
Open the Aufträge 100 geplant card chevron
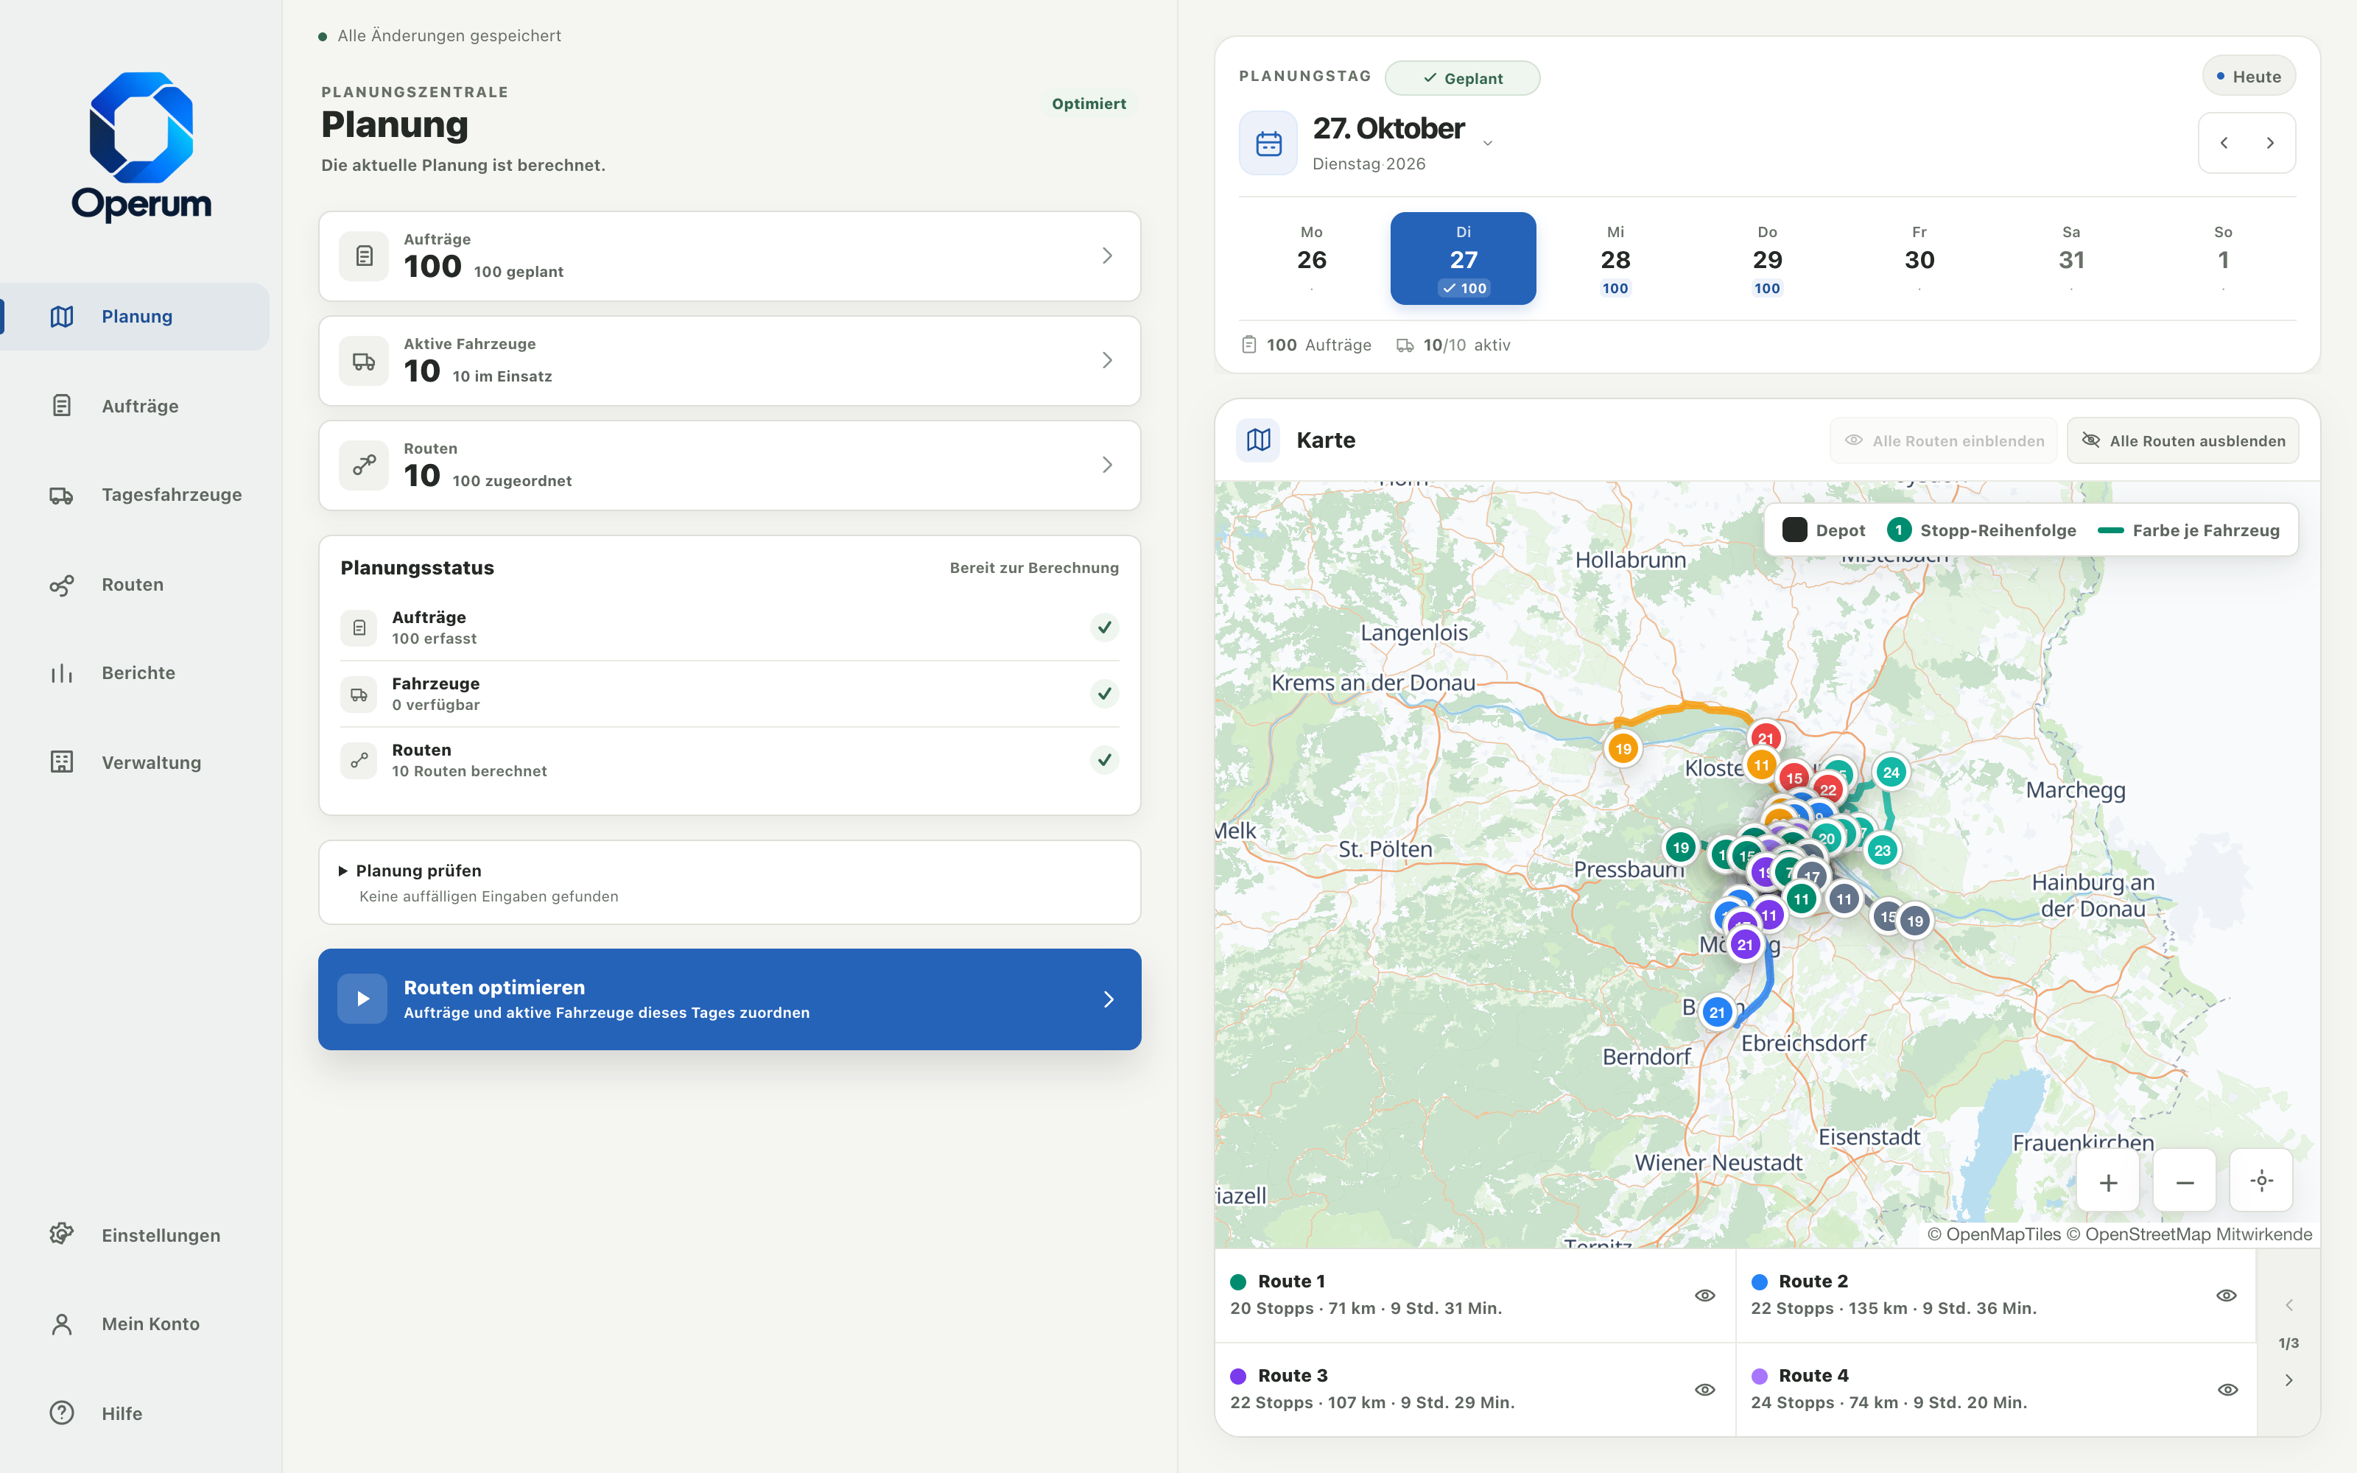pos(1107,256)
